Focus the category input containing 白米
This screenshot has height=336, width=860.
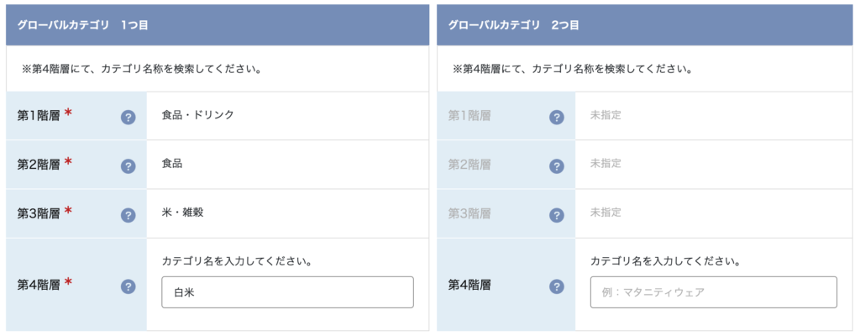click(x=287, y=292)
